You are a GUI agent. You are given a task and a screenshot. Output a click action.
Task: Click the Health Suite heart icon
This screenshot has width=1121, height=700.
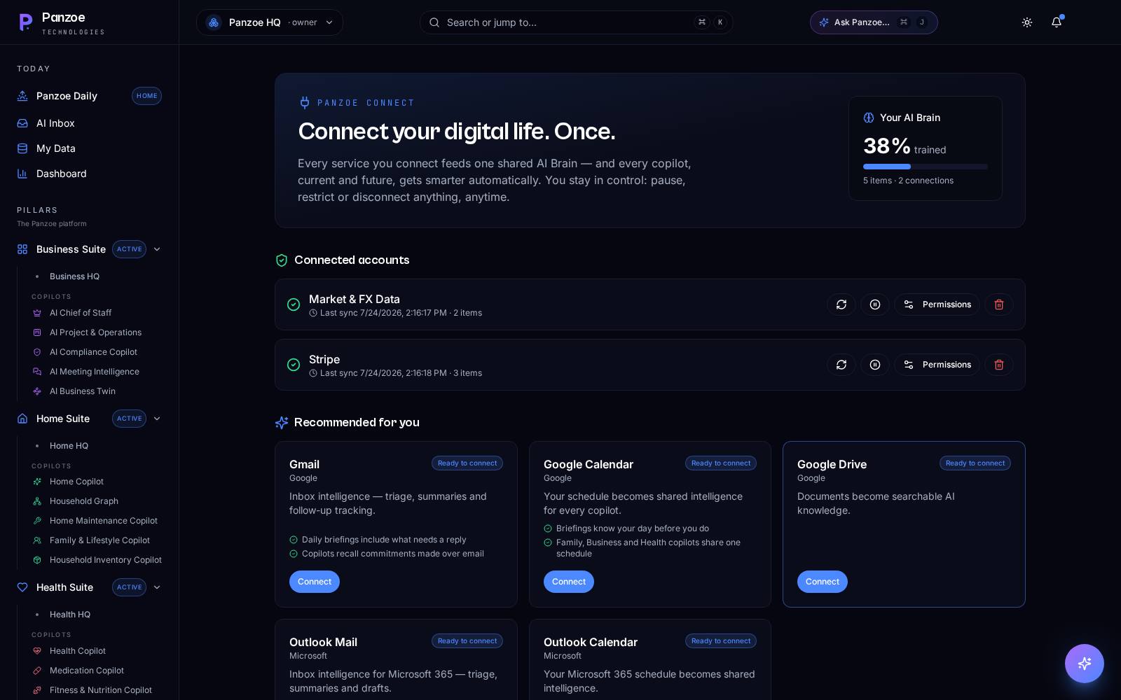[22, 587]
